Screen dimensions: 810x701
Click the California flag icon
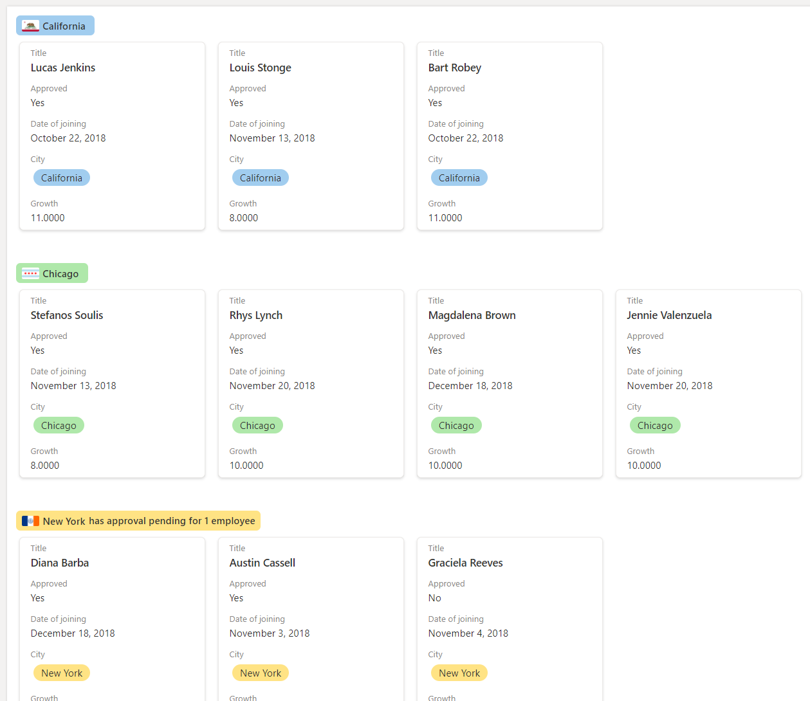point(30,25)
